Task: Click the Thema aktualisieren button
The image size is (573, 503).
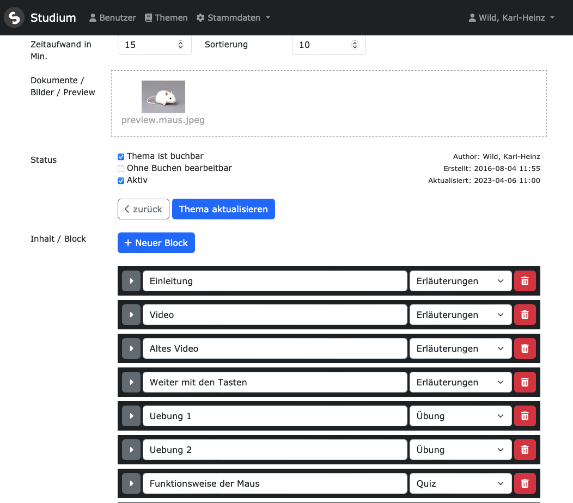Action: coord(223,209)
